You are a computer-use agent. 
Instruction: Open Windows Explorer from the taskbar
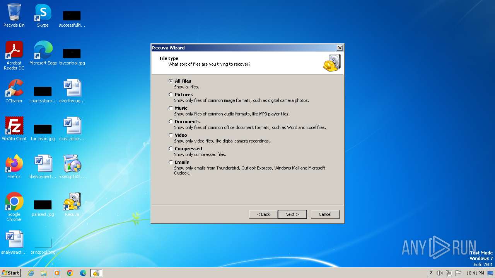(x=44, y=273)
